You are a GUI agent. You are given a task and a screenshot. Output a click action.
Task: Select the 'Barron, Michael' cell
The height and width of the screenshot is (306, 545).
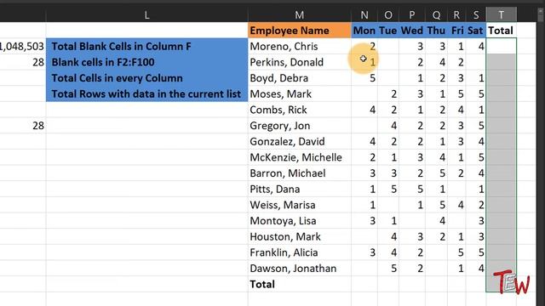[299, 173]
